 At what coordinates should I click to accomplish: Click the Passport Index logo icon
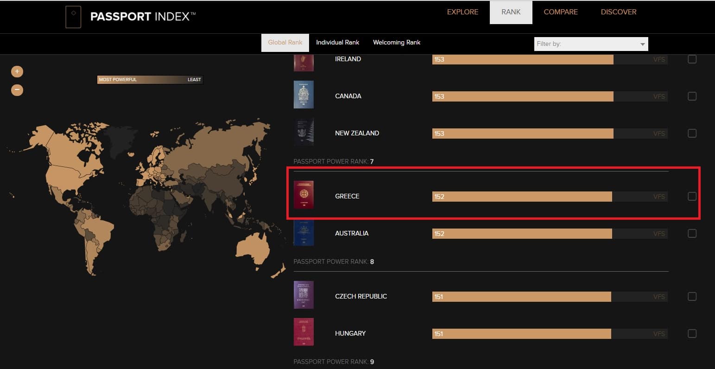tap(73, 17)
